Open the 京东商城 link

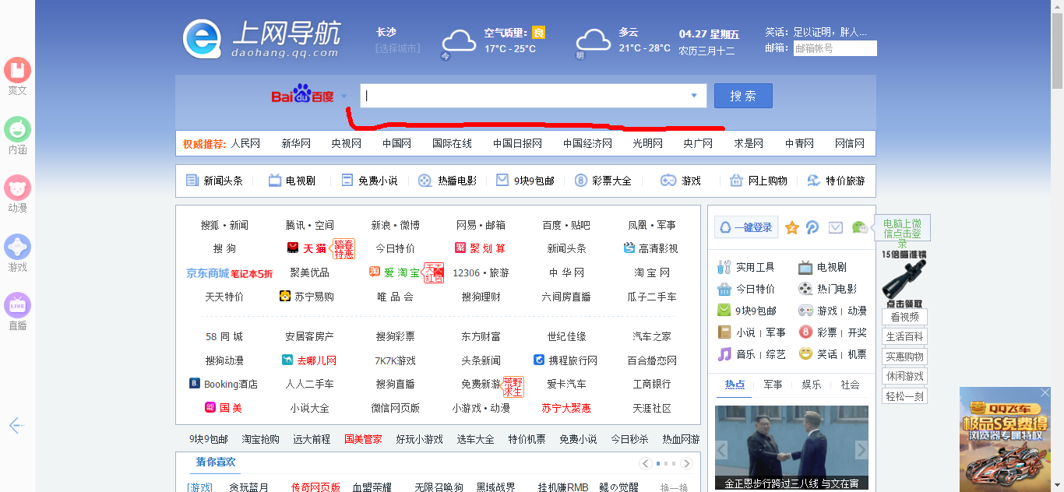tap(207, 273)
